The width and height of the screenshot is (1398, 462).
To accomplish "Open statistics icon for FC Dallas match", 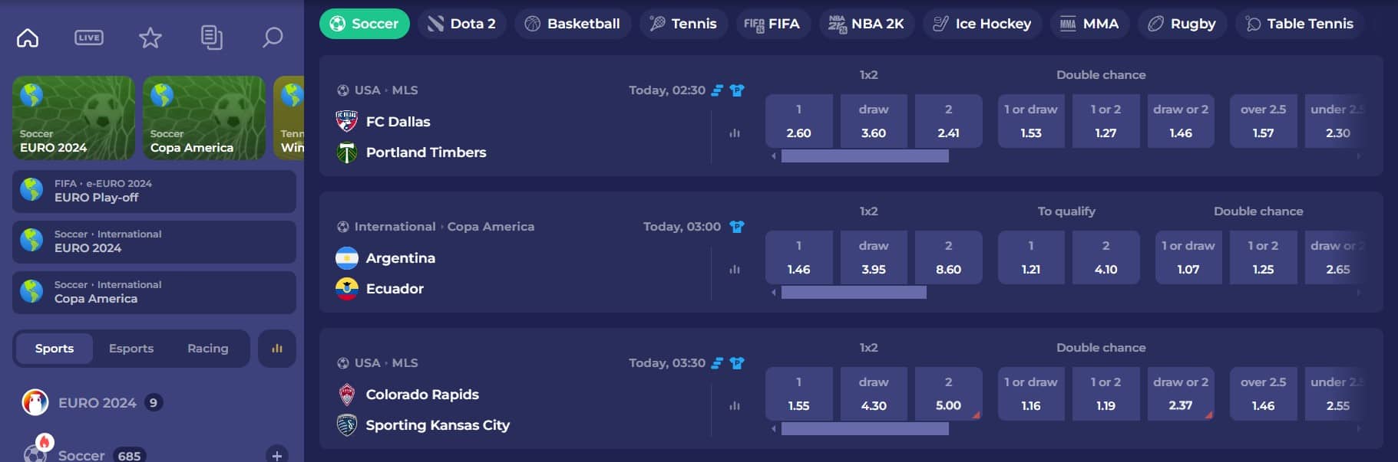I will (735, 133).
